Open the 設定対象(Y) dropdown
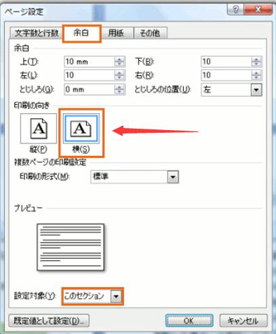276x334 pixels. (x=116, y=296)
